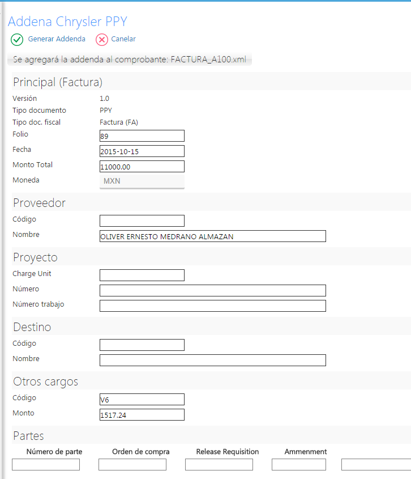The image size is (411, 479).
Task: Click the Monto Total label
Action: coord(33,164)
